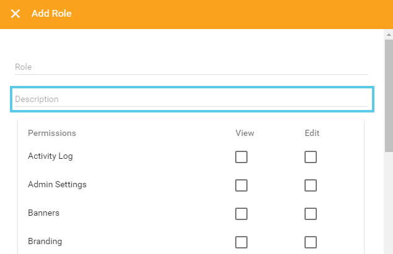Tick the Branding Edit checkbox
This screenshot has height=254, width=393.
tap(311, 242)
